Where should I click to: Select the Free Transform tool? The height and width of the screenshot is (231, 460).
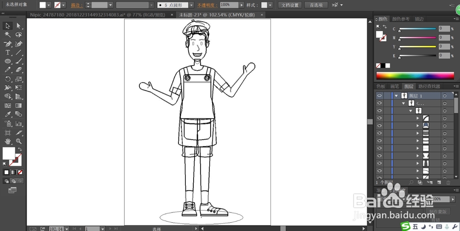click(x=19, y=88)
